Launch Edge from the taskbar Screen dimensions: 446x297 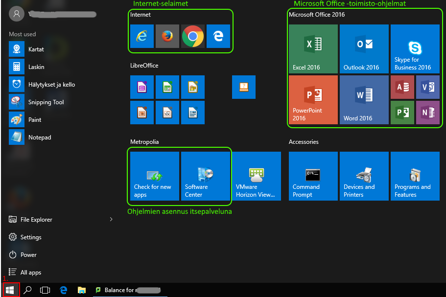tap(64, 290)
